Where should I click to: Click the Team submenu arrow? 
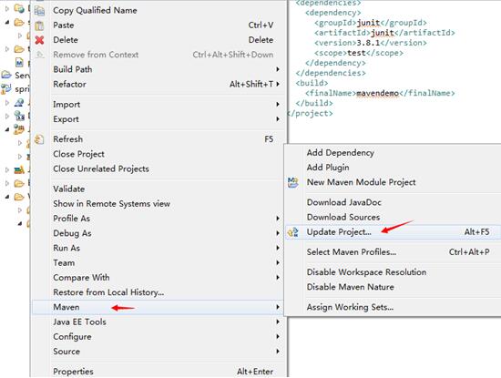pyautogui.click(x=278, y=262)
